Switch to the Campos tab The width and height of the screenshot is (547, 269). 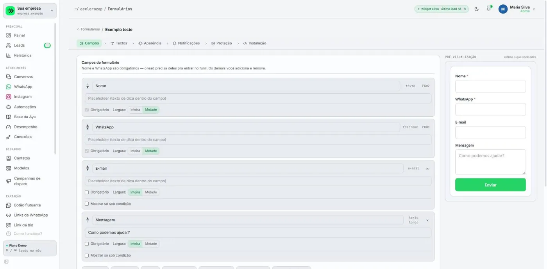click(89, 43)
